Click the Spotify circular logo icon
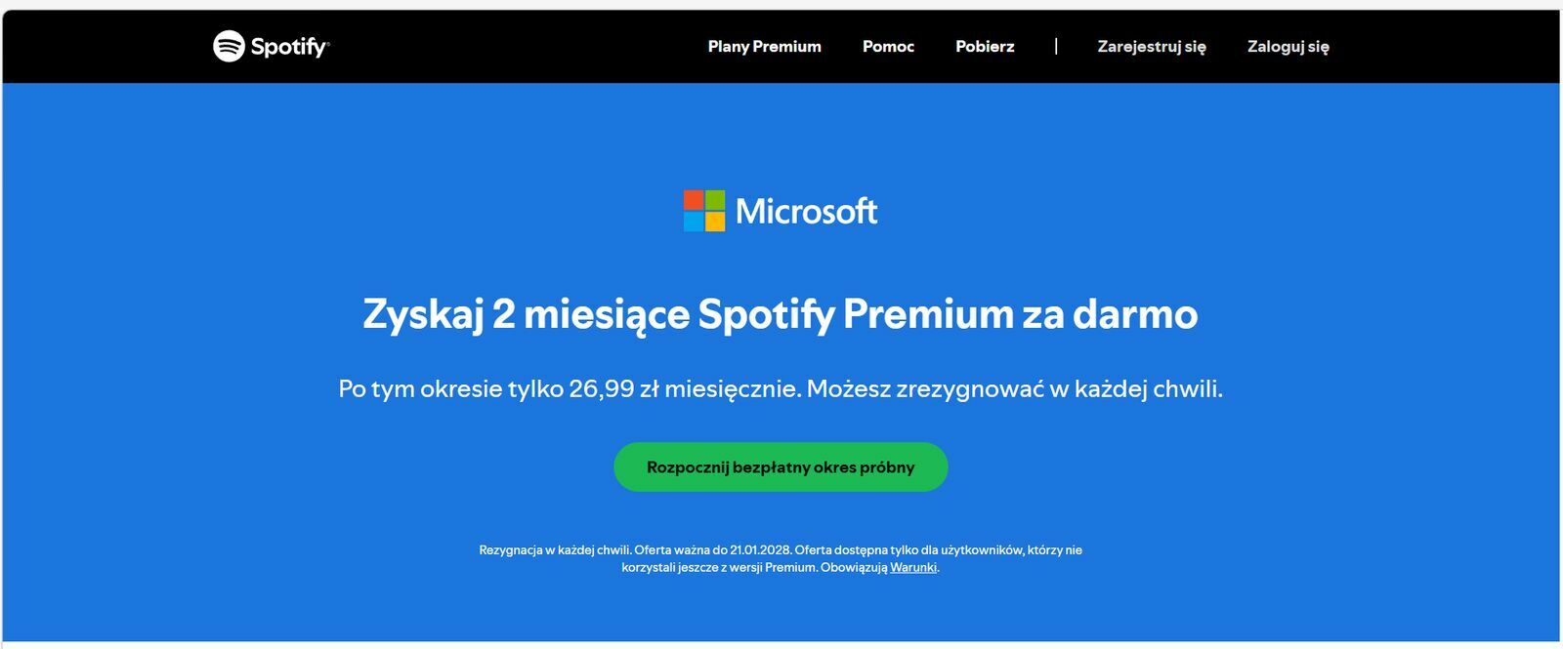This screenshot has width=1563, height=649. pyautogui.click(x=229, y=46)
